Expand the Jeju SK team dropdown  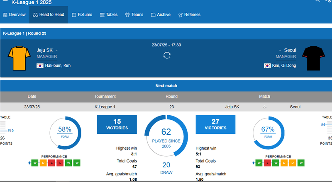click(x=56, y=50)
